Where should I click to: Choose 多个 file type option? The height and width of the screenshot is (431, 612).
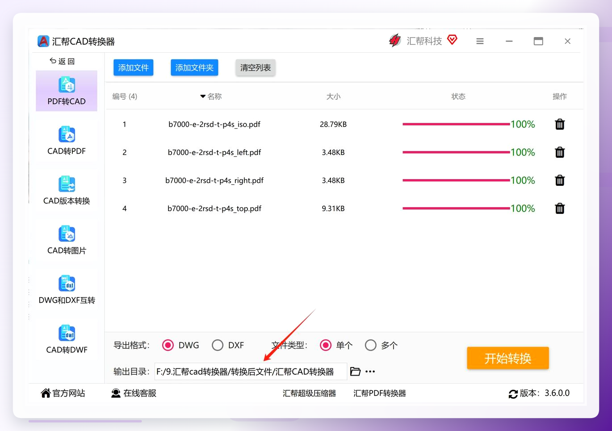click(x=371, y=345)
